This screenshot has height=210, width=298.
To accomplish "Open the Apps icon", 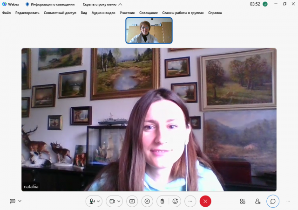I will pos(243,201).
